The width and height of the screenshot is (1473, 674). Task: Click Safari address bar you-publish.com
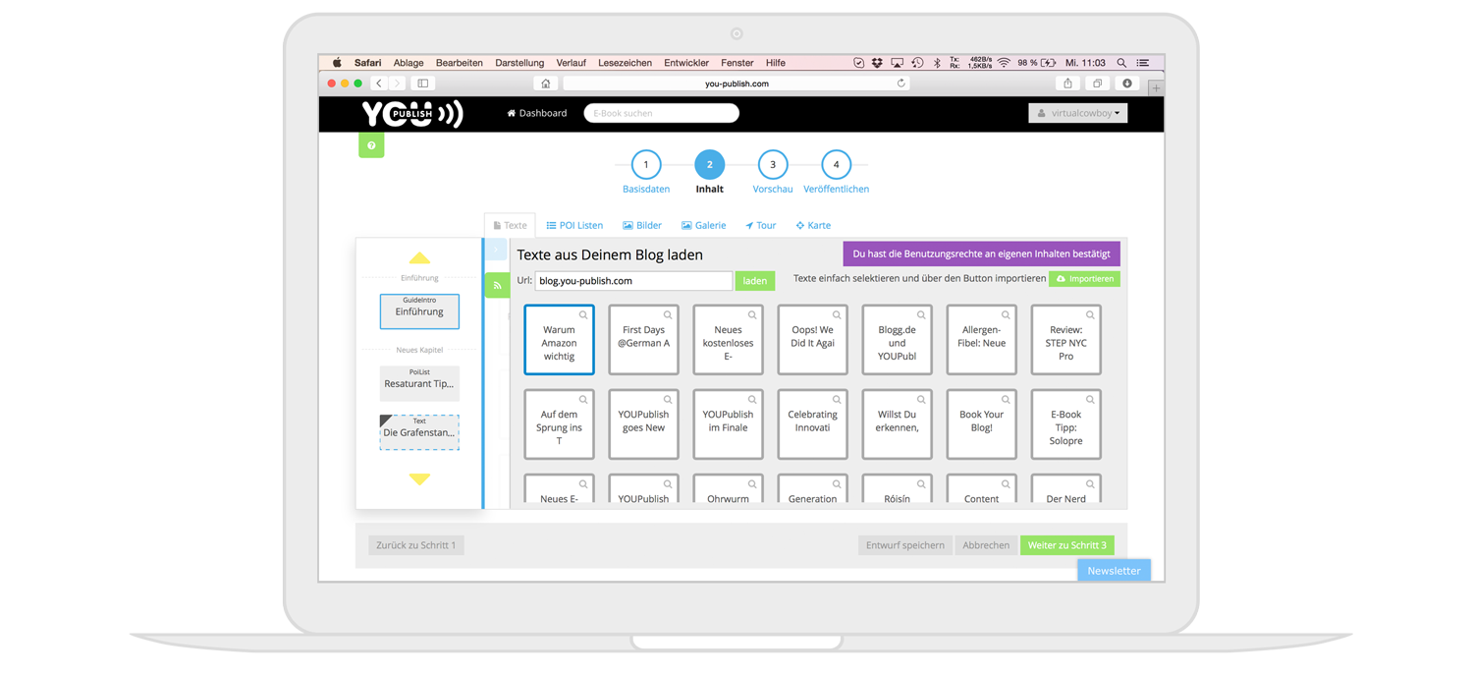coord(736,84)
